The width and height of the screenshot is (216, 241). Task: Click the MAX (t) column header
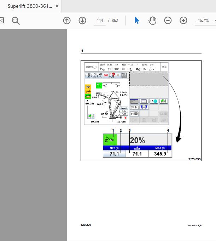pyautogui.click(x=160, y=148)
